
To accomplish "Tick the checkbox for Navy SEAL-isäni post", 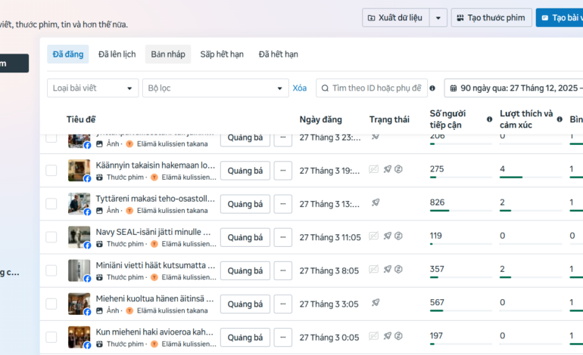I will click(x=51, y=237).
